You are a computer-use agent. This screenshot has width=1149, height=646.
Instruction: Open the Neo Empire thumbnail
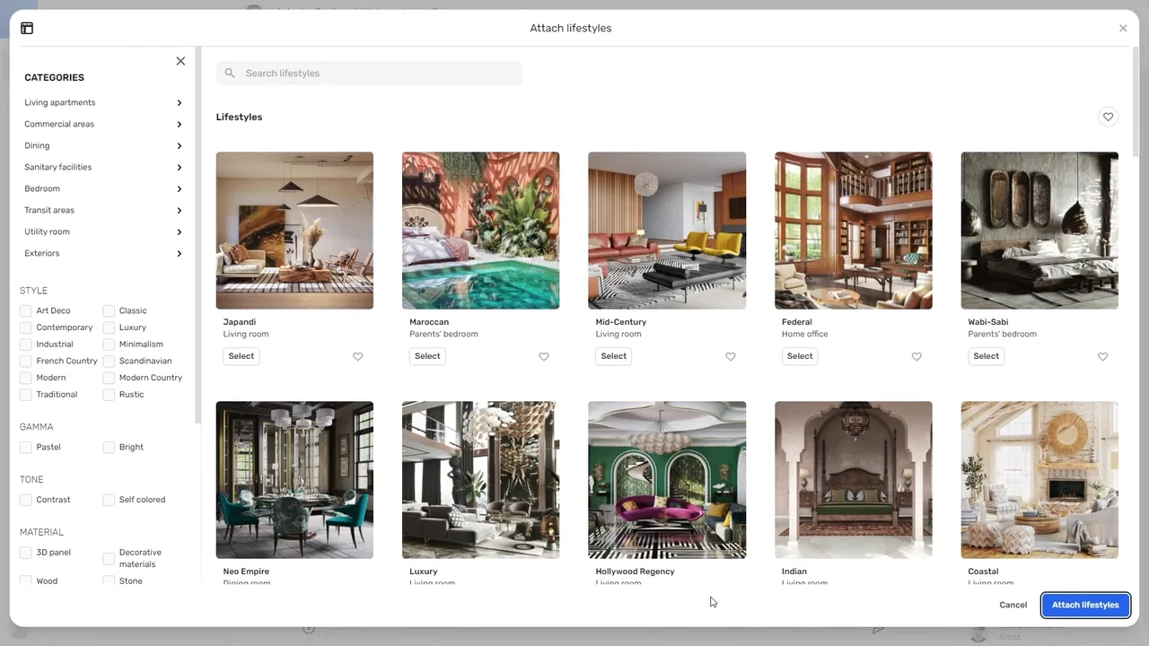(x=294, y=480)
